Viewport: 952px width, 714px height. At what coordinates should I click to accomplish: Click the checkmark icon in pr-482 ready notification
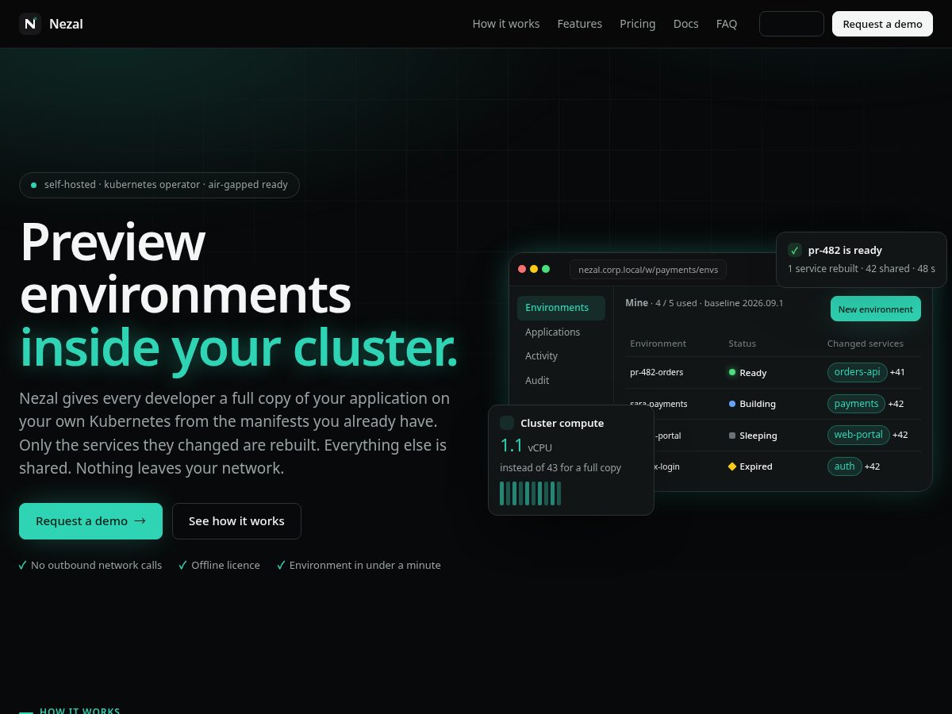pos(795,250)
